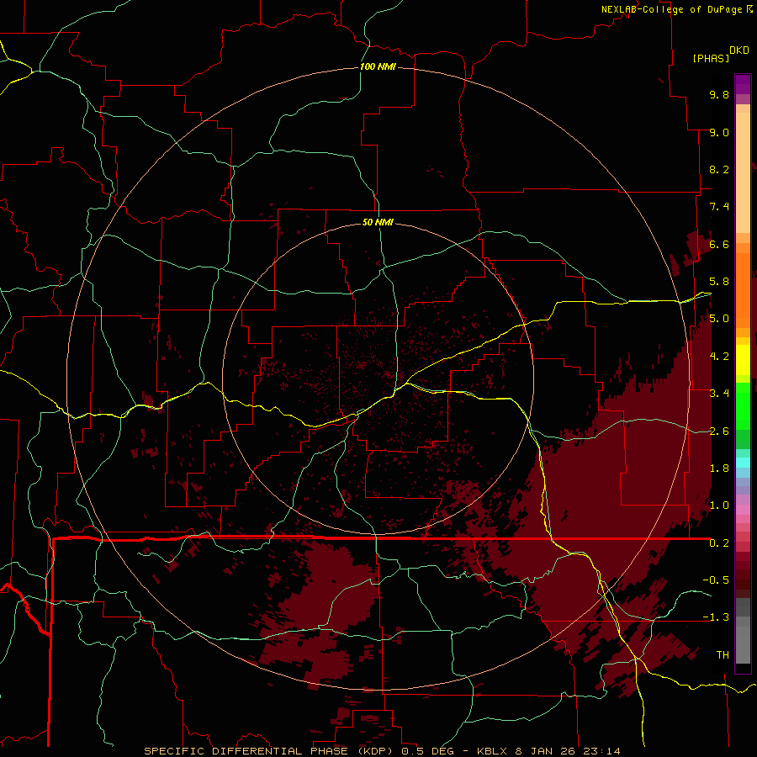Image resolution: width=757 pixels, height=757 pixels.
Task: Select the 50 NMI range ring label
Action: 378,222
